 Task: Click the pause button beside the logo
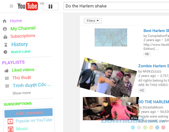[x=51, y=6]
